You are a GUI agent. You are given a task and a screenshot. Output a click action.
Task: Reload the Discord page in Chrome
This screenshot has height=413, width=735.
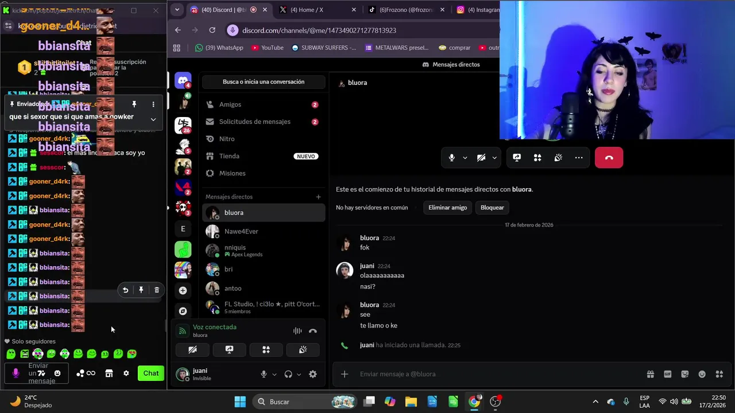point(212,30)
